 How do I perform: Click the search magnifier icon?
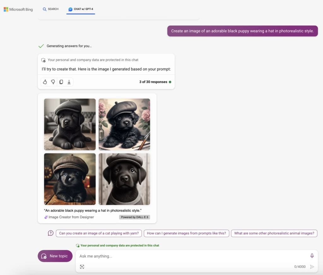tap(44, 9)
